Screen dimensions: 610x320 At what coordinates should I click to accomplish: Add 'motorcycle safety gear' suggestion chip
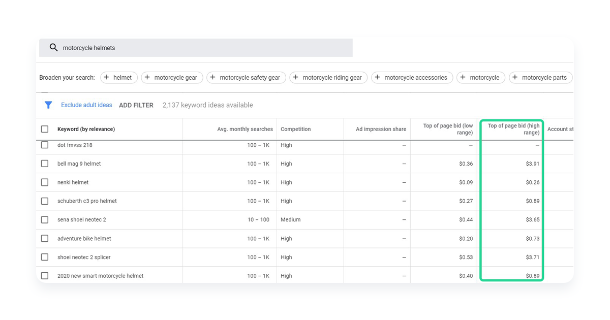click(247, 78)
